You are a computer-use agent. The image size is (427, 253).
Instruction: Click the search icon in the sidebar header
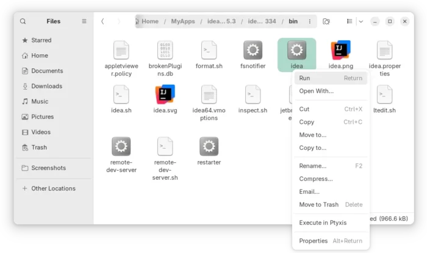point(23,21)
